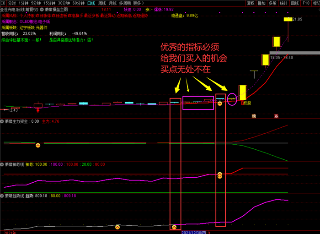Open the 萧啸趋势线 indicator dropdown
Image resolution: width=320 pixels, height=234 pixels.
(2, 196)
